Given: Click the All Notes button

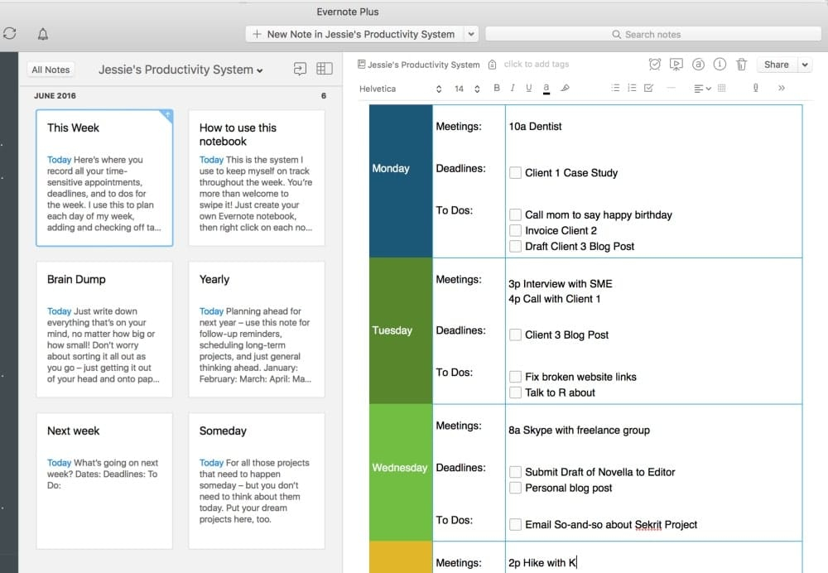Looking at the screenshot, I should [x=51, y=70].
